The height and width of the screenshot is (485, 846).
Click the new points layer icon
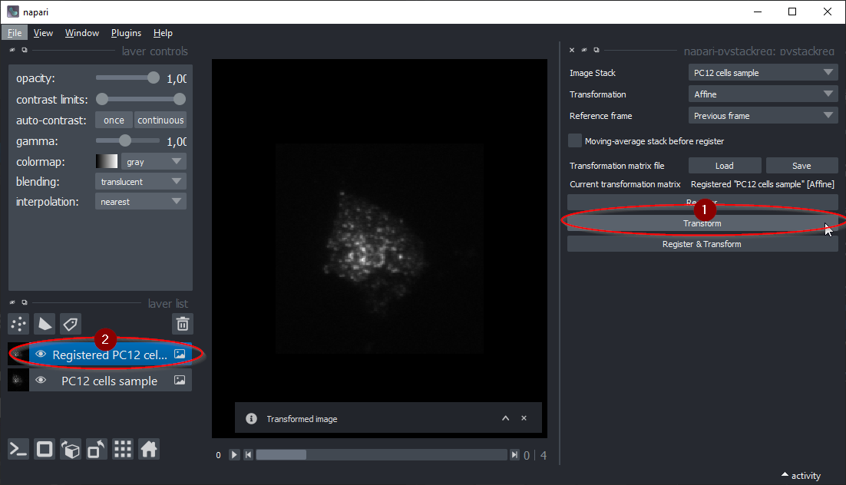tap(19, 324)
